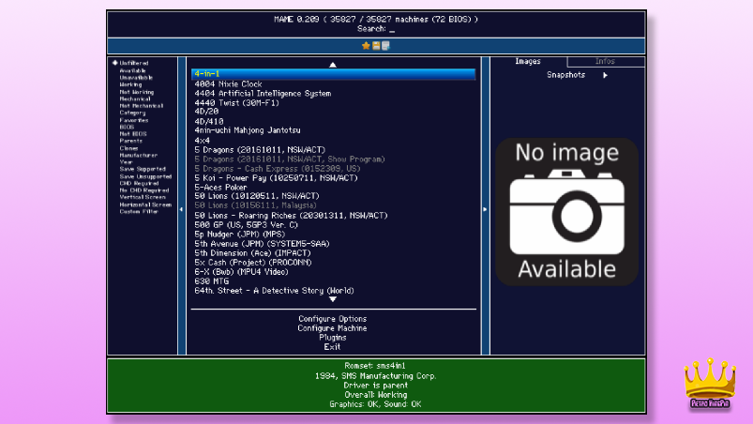Select the Not Working filter
Image resolution: width=753 pixels, height=424 pixels.
point(136,92)
